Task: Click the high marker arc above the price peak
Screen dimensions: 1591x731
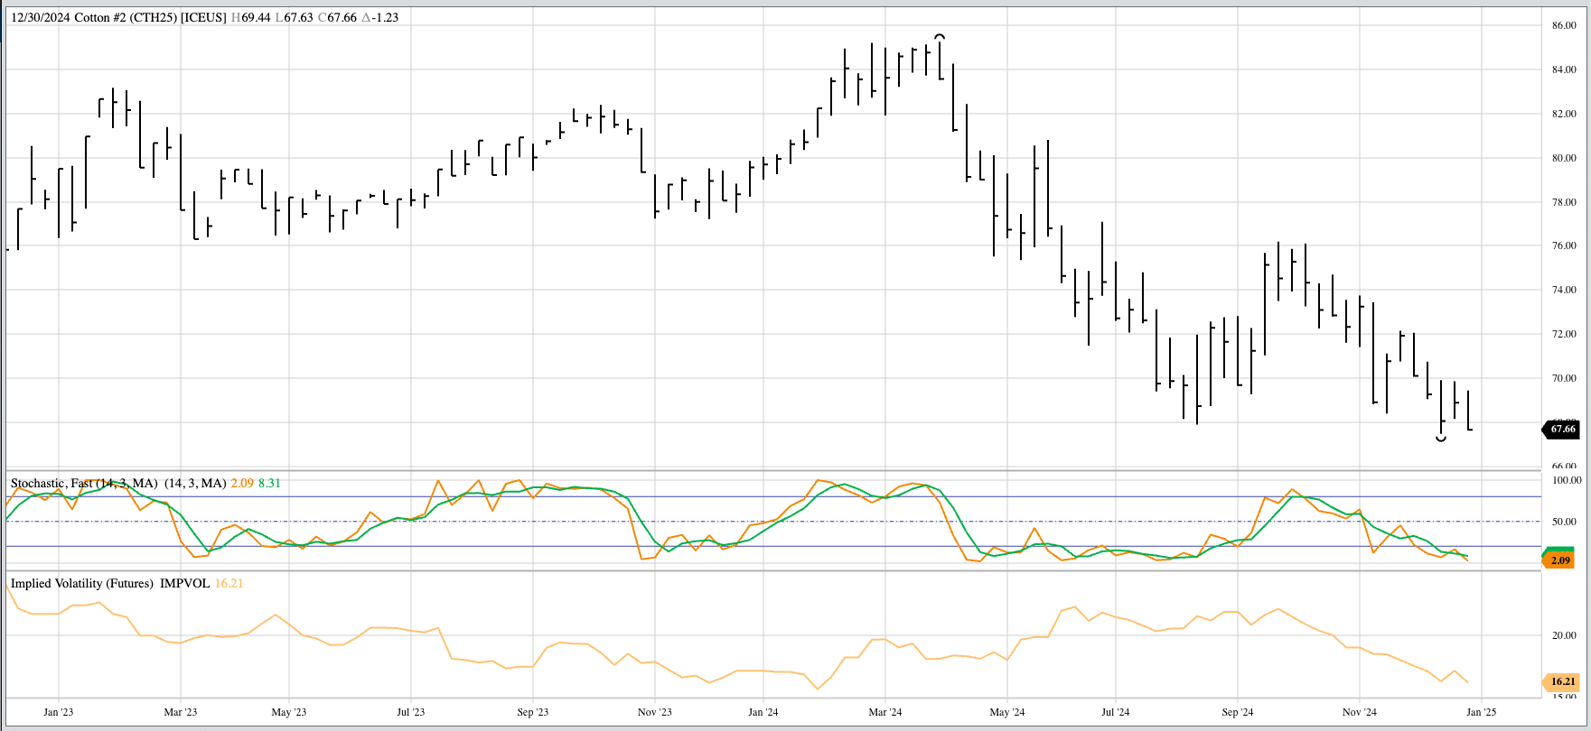Action: (940, 37)
